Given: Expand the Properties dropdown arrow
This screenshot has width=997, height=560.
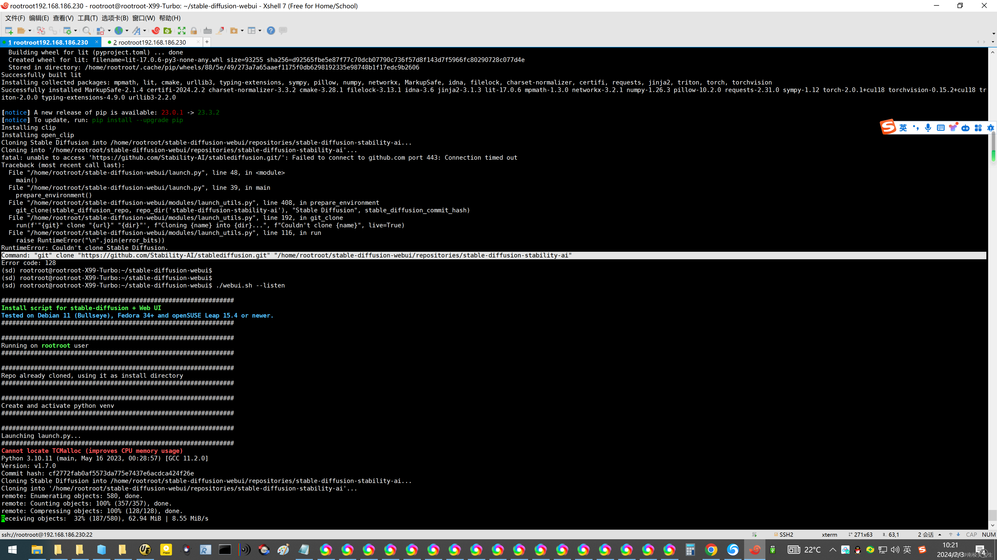Looking at the screenshot, I should 76,31.
